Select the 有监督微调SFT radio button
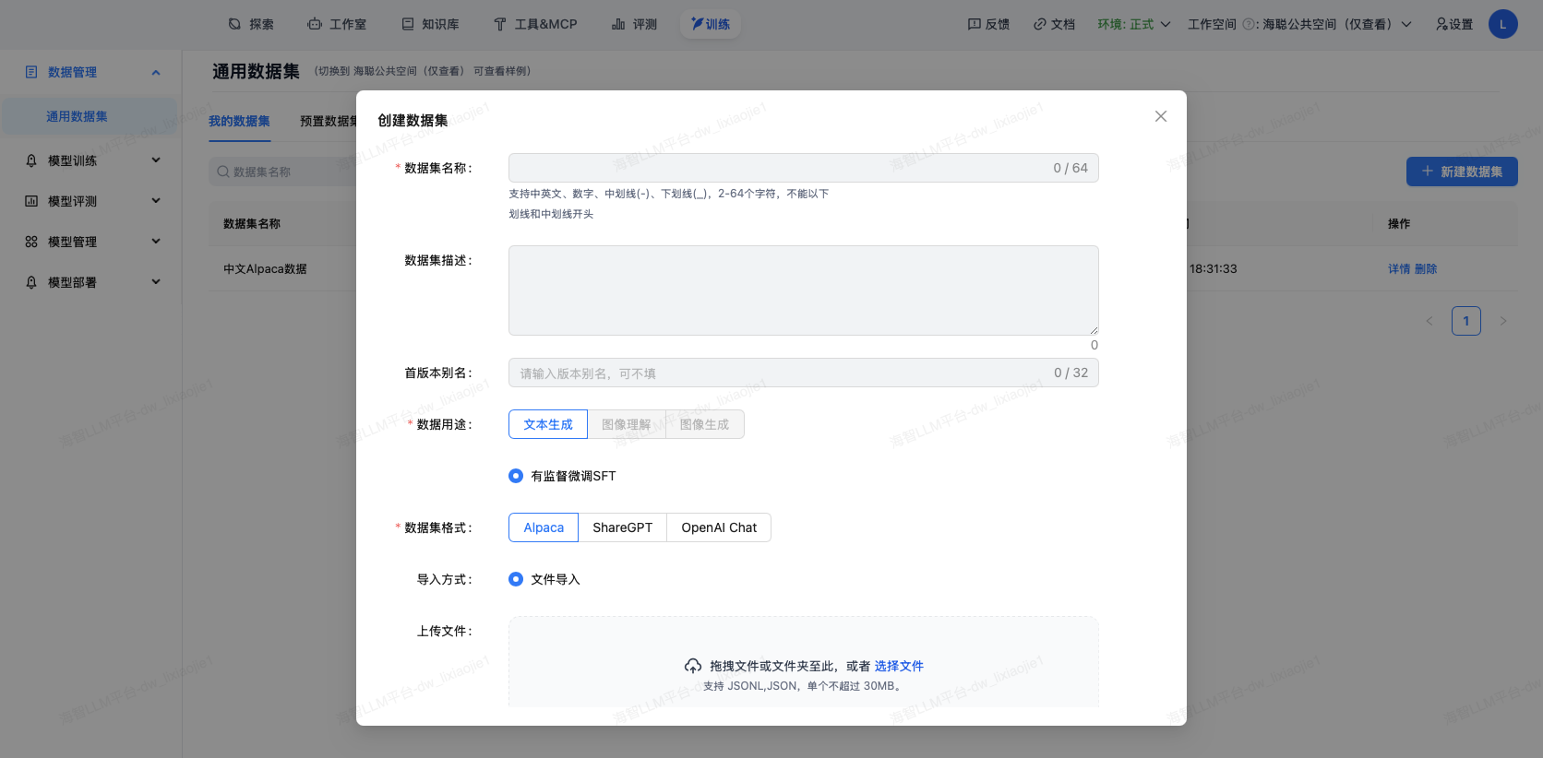The height and width of the screenshot is (758, 1543). click(516, 476)
